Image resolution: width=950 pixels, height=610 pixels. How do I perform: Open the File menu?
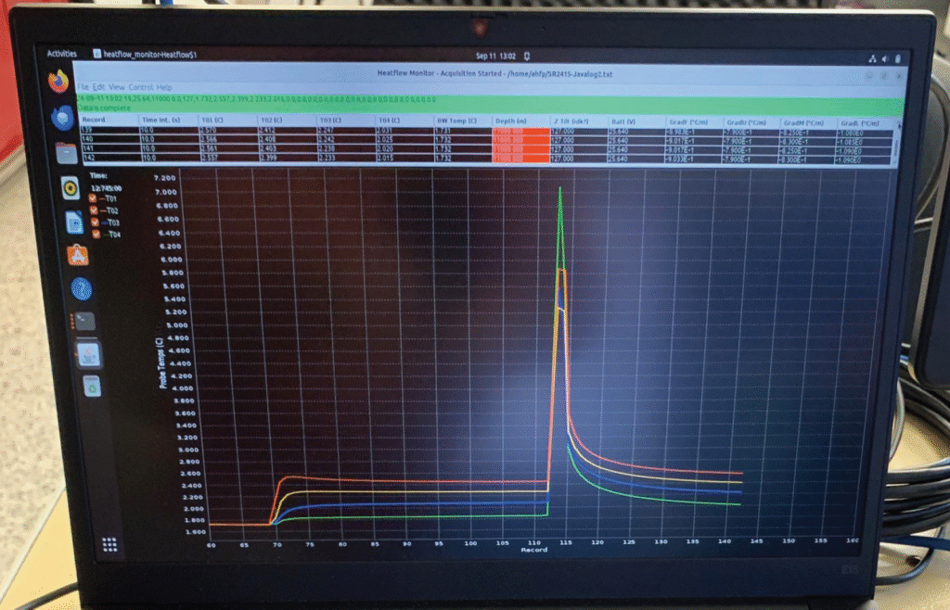[x=83, y=87]
